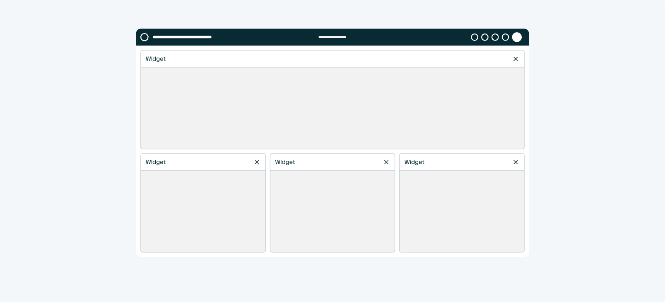Click the circular logo icon in the header
The image size is (665, 302).
coord(145,37)
